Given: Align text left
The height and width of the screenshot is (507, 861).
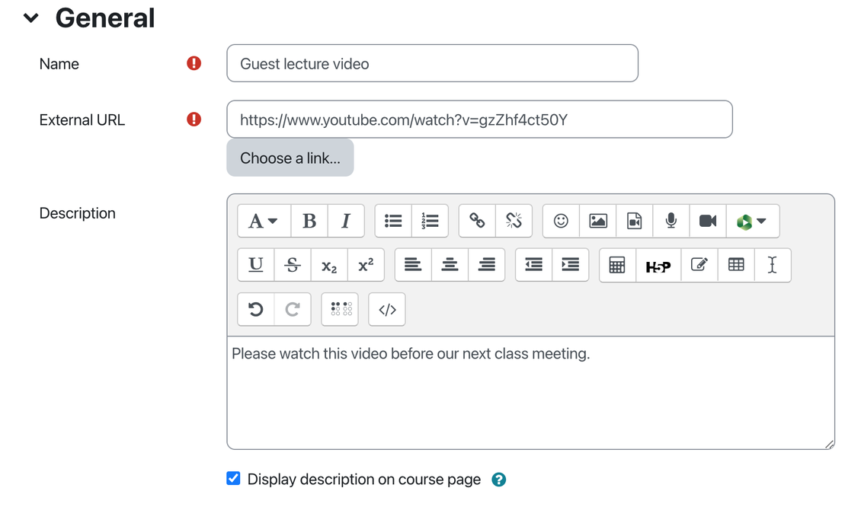Looking at the screenshot, I should pyautogui.click(x=413, y=265).
